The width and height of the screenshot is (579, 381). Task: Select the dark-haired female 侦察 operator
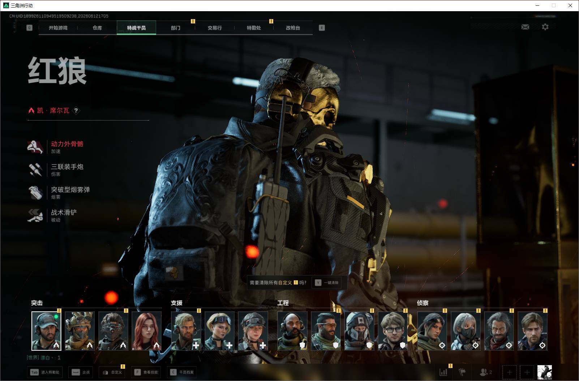(432, 331)
